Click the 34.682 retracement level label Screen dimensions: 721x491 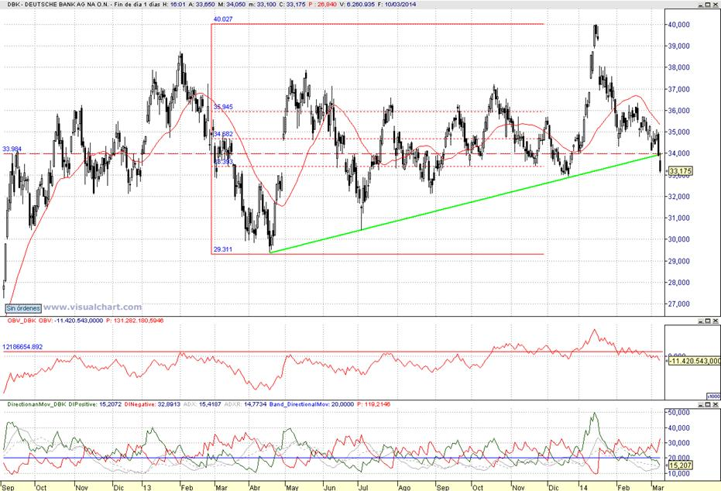(223, 134)
